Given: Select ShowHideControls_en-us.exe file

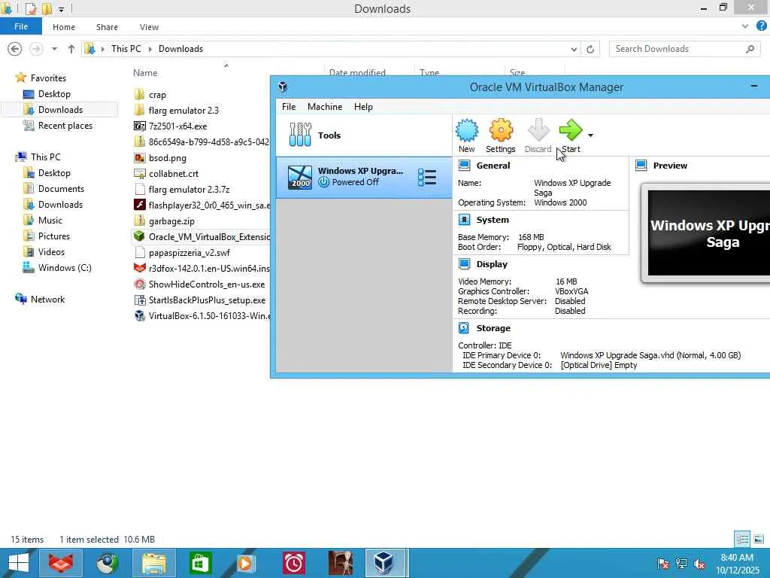Looking at the screenshot, I should [x=206, y=284].
